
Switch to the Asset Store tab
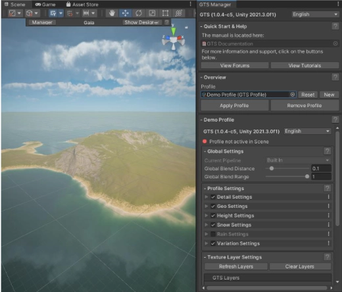coord(82,5)
